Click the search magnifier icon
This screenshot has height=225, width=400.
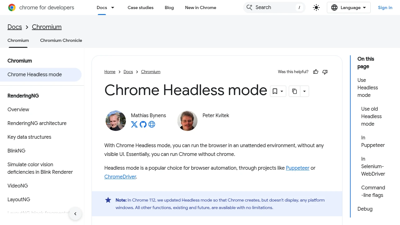[249, 7]
